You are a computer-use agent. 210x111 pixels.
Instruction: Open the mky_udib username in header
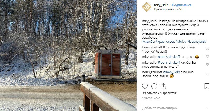pos(161,5)
